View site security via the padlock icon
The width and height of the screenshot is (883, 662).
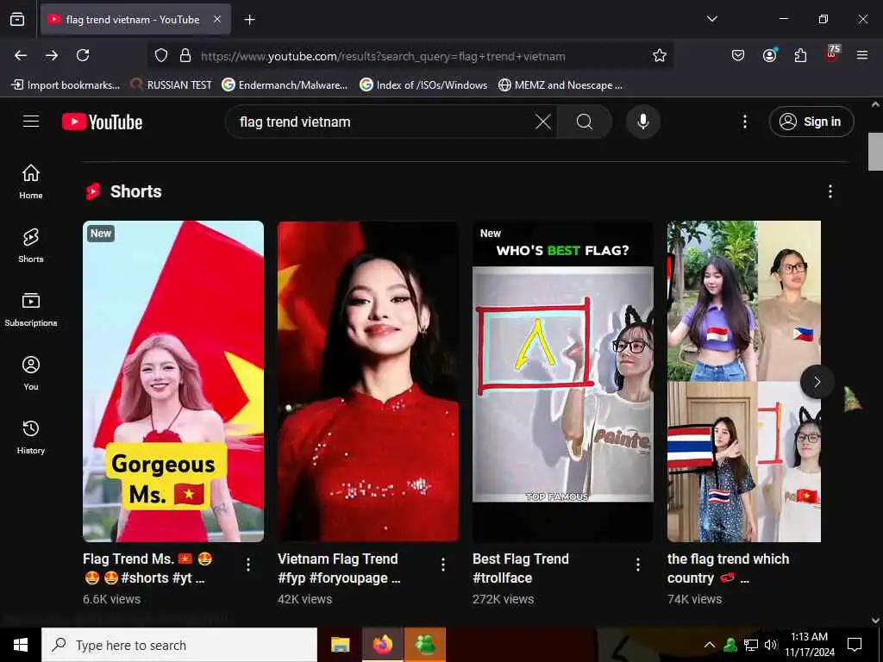click(185, 56)
